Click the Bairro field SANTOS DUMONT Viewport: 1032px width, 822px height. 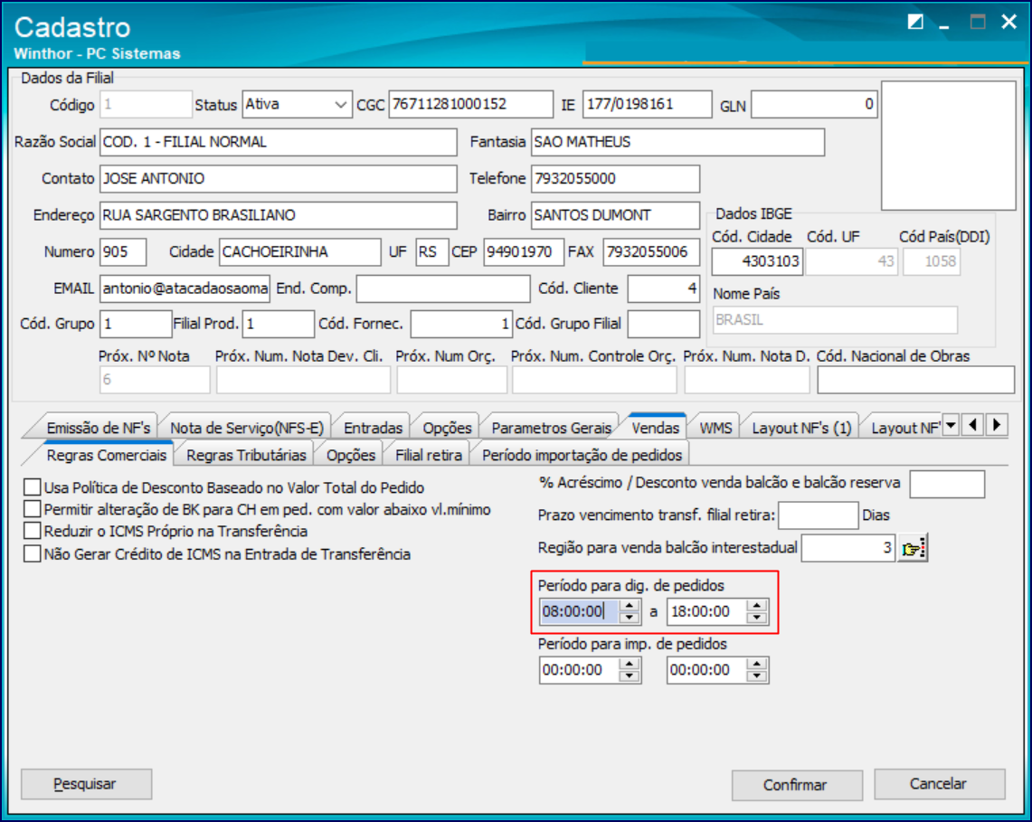pyautogui.click(x=615, y=215)
